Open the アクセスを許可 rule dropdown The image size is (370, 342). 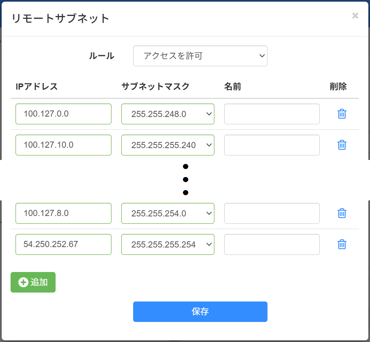pyautogui.click(x=200, y=56)
